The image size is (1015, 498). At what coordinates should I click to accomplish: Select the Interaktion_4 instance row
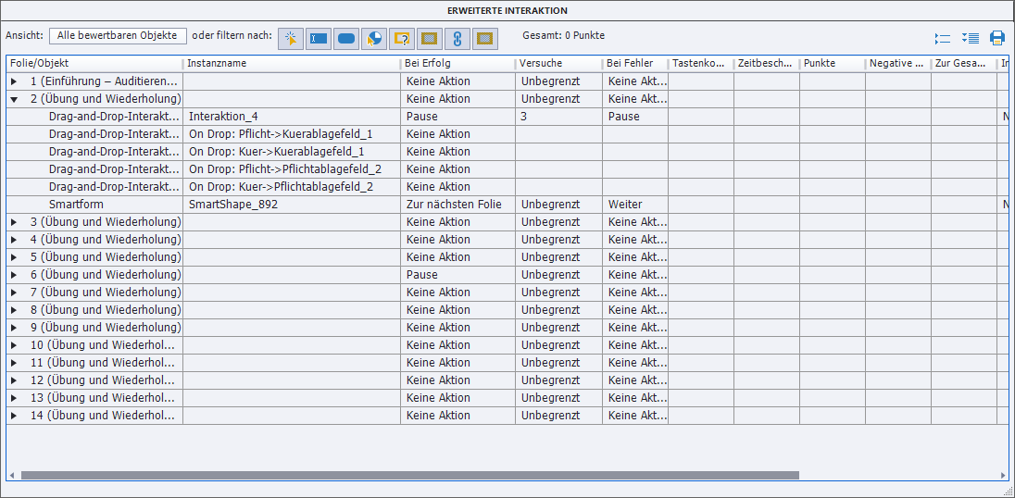tap(222, 117)
